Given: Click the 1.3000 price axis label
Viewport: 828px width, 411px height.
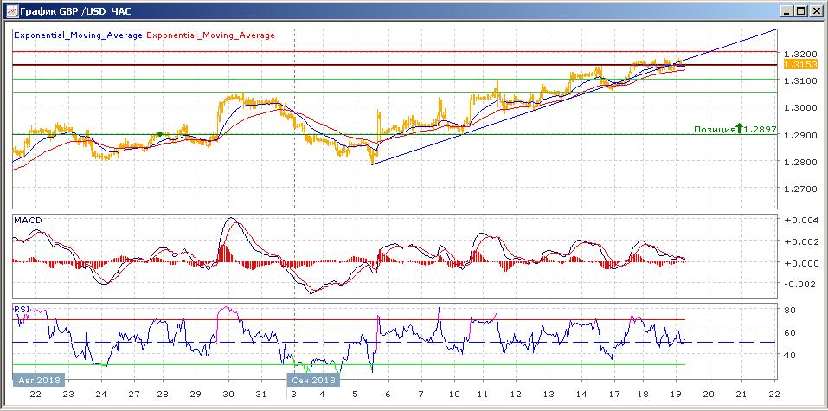Looking at the screenshot, I should pyautogui.click(x=797, y=108).
